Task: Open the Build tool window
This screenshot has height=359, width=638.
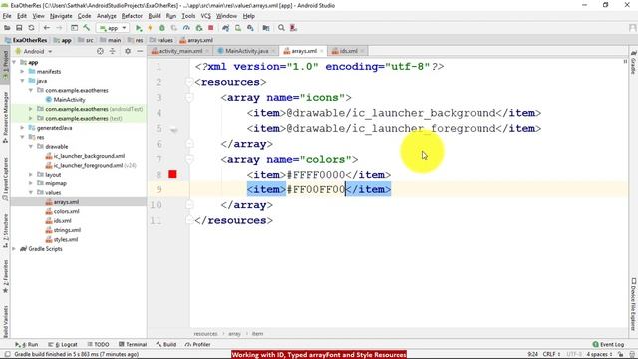Action: [x=166, y=344]
